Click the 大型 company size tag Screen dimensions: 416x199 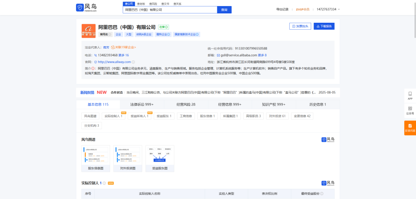pos(128,35)
